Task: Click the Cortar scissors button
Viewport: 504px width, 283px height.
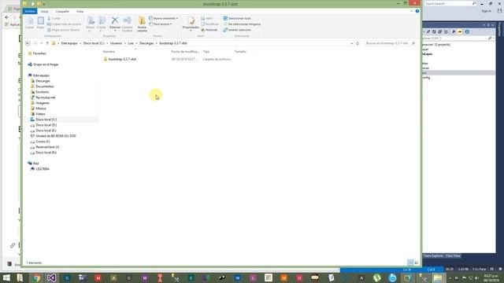Action: [x=54, y=18]
